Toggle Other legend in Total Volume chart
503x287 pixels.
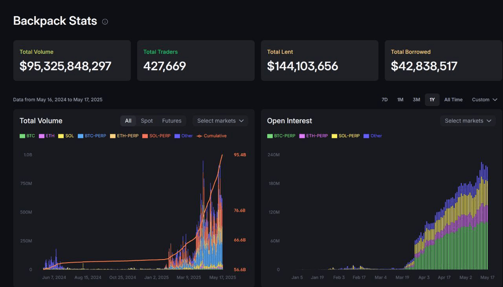pos(184,136)
